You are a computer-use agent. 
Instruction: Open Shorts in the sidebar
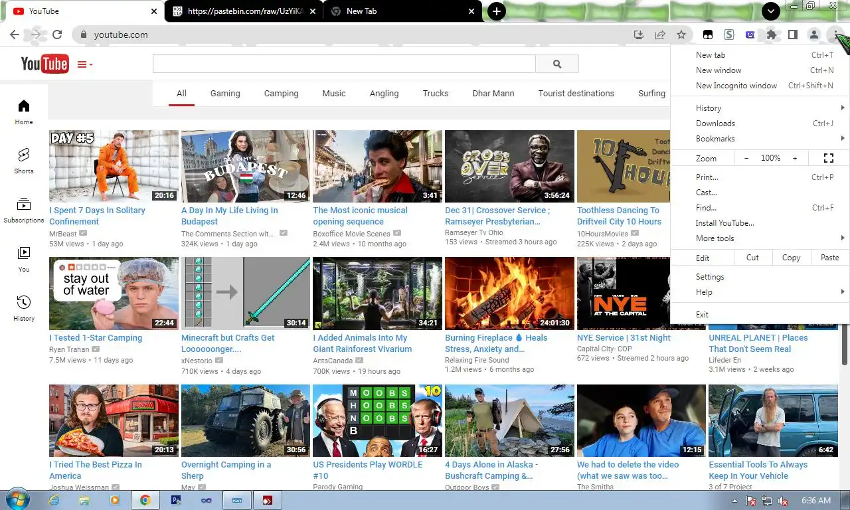pos(24,161)
